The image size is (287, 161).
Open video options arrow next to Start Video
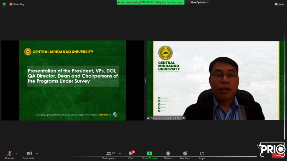[37, 153]
